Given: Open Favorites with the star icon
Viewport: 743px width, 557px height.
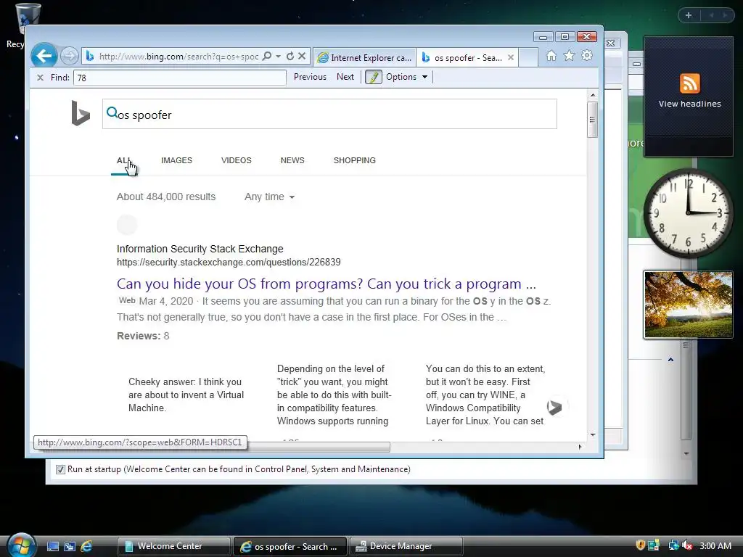Looking at the screenshot, I should click(569, 56).
